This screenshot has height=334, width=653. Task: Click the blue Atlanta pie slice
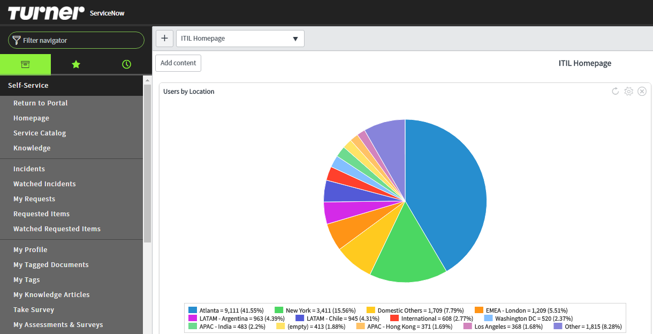pyautogui.click(x=450, y=193)
